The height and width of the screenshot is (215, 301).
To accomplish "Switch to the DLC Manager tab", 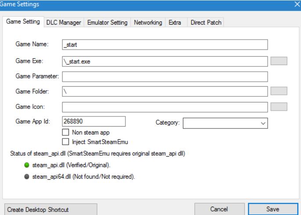I will point(64,22).
